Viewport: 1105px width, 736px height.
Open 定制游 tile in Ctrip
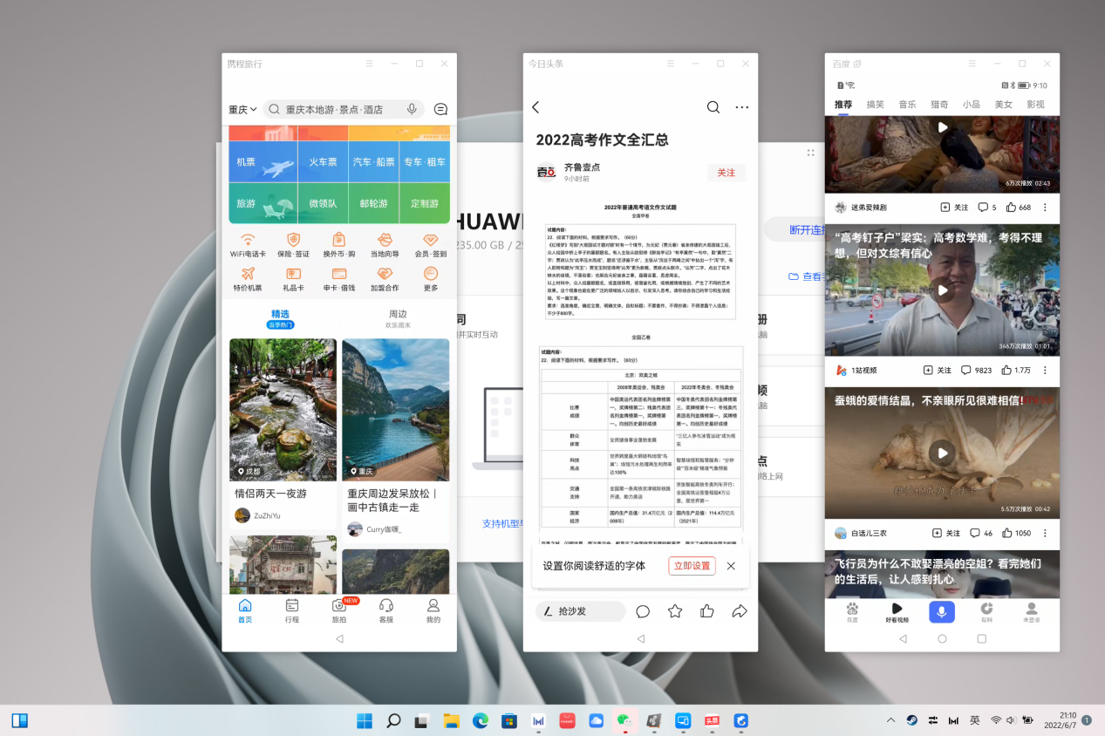(x=425, y=203)
